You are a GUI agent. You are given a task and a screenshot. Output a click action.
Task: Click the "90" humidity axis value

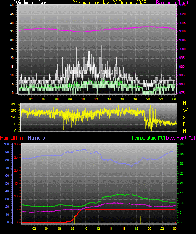[7, 152]
